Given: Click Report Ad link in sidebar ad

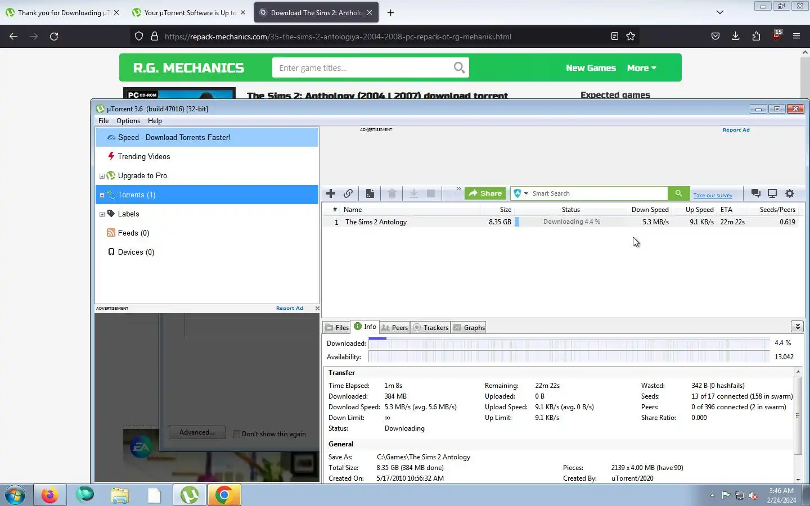Looking at the screenshot, I should pyautogui.click(x=289, y=308).
